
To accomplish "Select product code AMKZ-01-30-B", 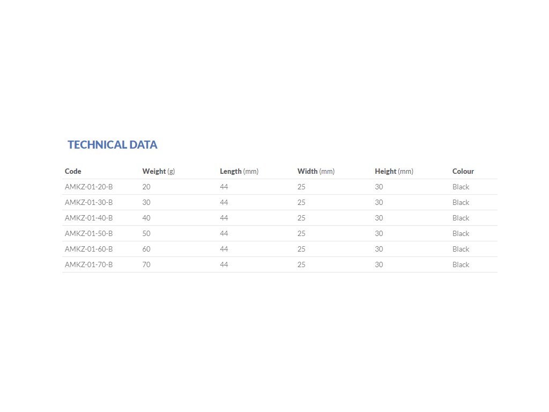I will tap(88, 202).
